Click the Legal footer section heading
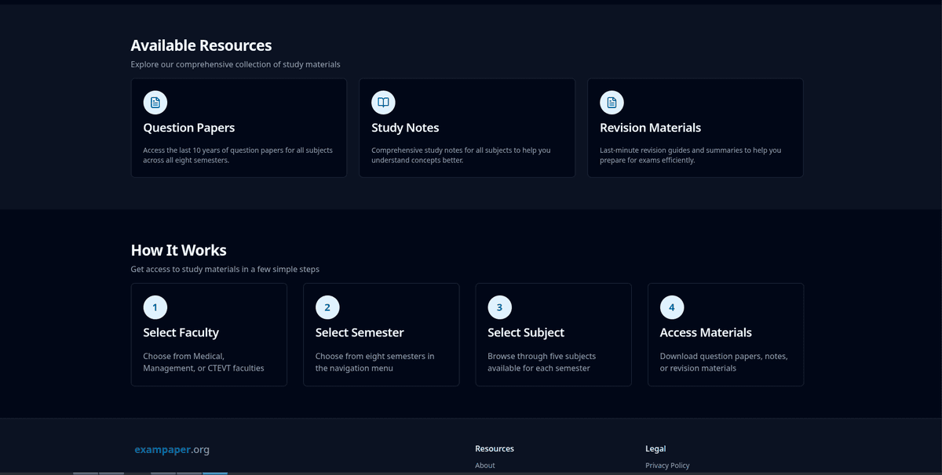 pos(655,448)
